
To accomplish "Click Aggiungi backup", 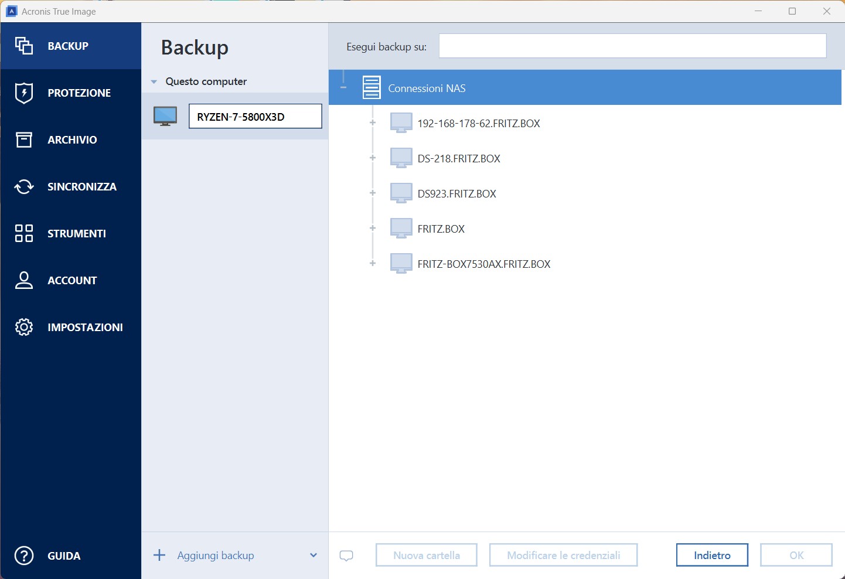I will click(215, 556).
